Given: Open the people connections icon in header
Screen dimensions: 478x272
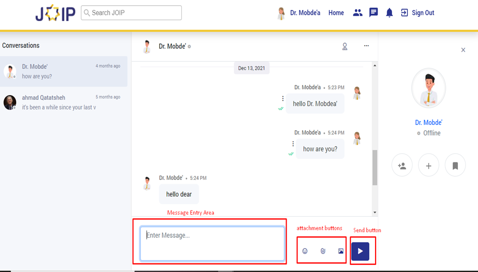Looking at the screenshot, I should coord(357,13).
